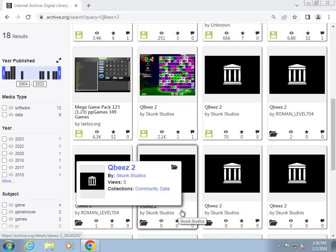The width and height of the screenshot is (336, 252).
Task: Click reviews bubble on QBeez 2 2.1K card
Action: (x=192, y=132)
